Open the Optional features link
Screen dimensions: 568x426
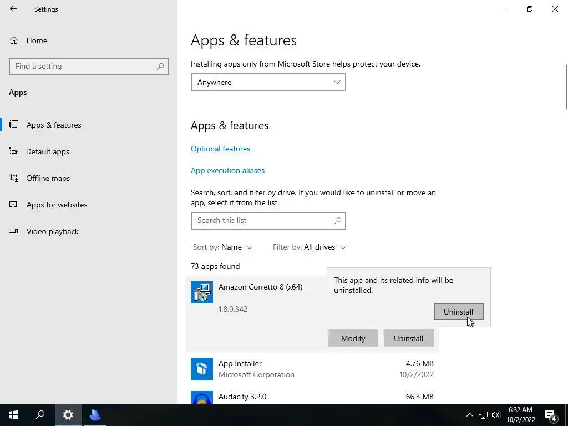[x=220, y=149]
